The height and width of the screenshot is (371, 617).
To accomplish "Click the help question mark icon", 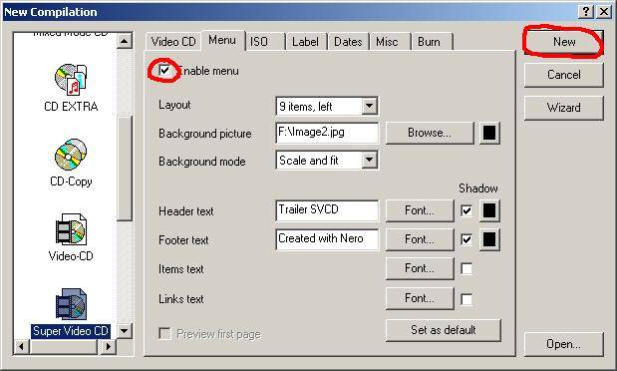I will (x=586, y=11).
